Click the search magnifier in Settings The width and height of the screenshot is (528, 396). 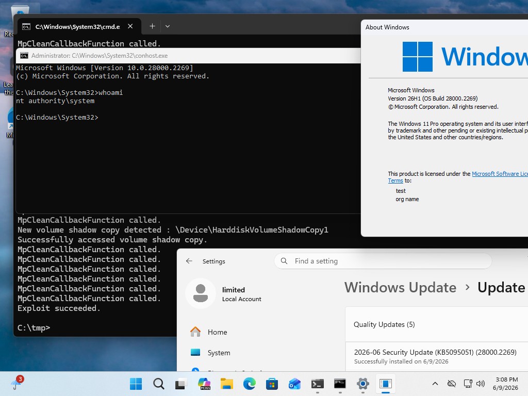284,261
